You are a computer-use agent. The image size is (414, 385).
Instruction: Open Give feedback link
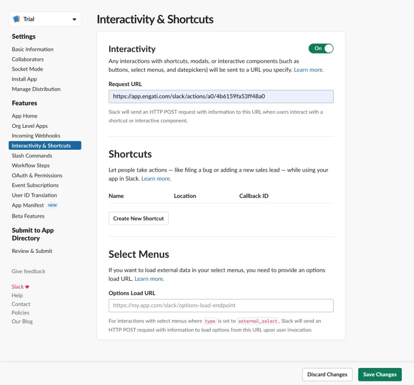pyautogui.click(x=28, y=271)
